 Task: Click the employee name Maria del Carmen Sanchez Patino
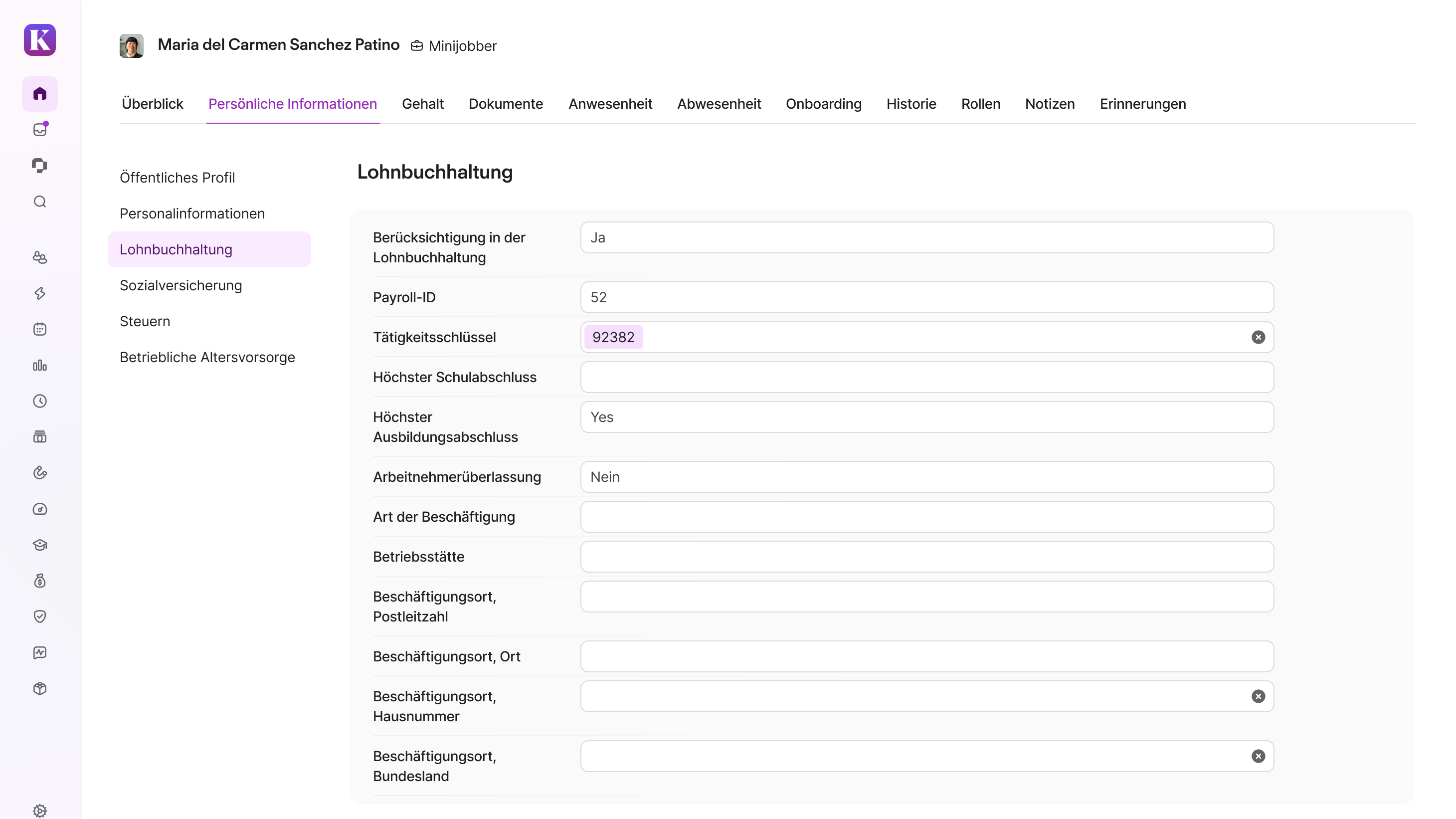[x=279, y=45]
